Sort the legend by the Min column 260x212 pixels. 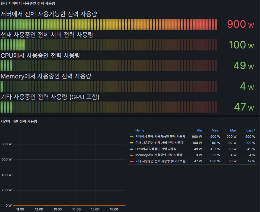(199, 130)
